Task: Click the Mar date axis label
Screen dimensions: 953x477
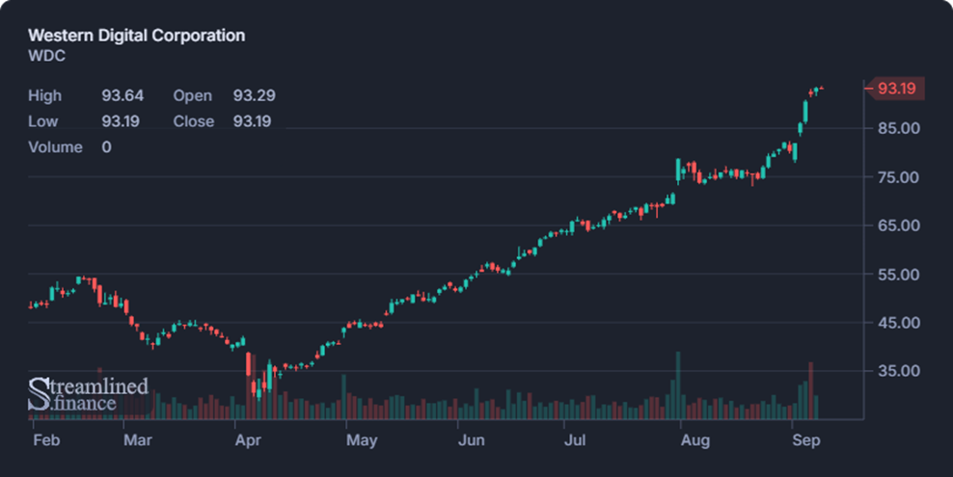Action: 138,440
